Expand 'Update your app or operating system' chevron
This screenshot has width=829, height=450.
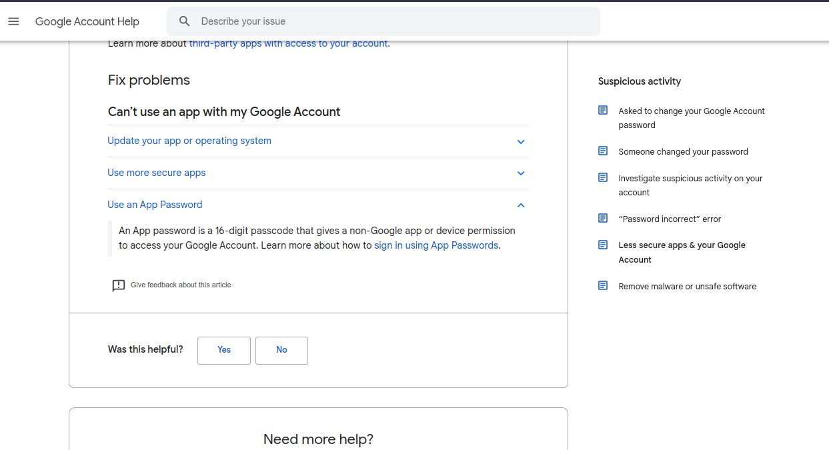click(521, 141)
